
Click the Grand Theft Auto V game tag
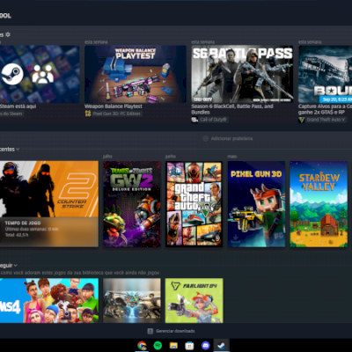coord(326,120)
